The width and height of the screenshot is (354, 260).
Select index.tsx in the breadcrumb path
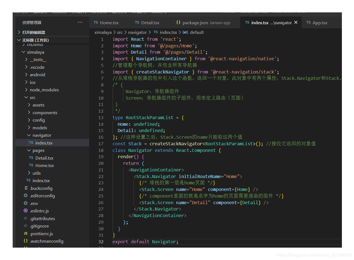[168, 32]
